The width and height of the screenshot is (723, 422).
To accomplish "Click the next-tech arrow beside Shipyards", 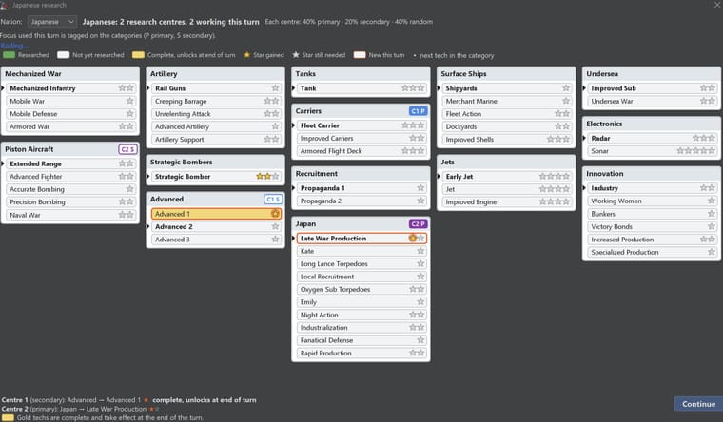I will coord(439,88).
